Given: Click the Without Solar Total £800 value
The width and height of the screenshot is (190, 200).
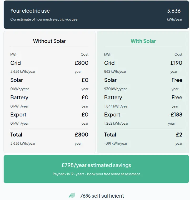Looking at the screenshot, I should 81,135.
